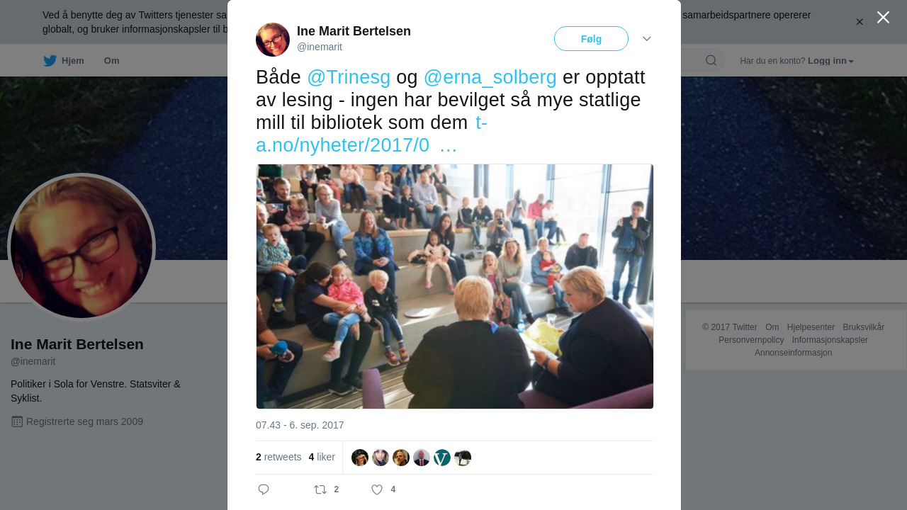Open the Om menu item

point(111,61)
